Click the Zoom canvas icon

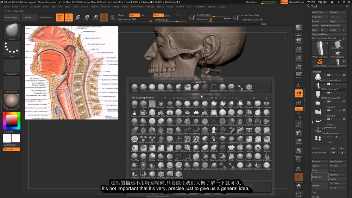pos(298,49)
